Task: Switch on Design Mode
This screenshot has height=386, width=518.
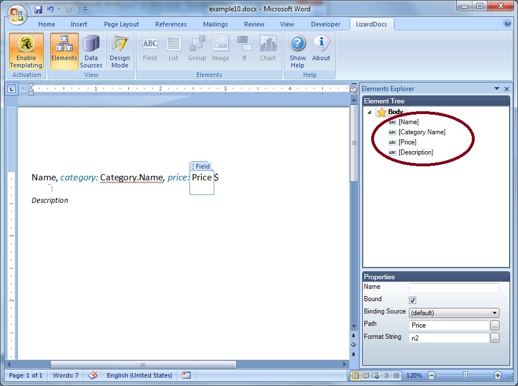Action: tap(120, 51)
